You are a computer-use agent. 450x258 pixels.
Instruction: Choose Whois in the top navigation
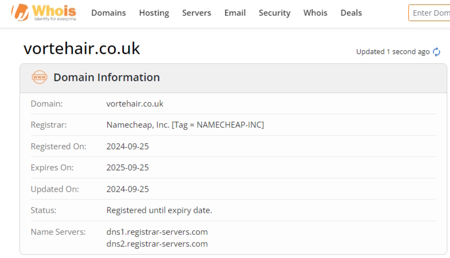coord(315,13)
